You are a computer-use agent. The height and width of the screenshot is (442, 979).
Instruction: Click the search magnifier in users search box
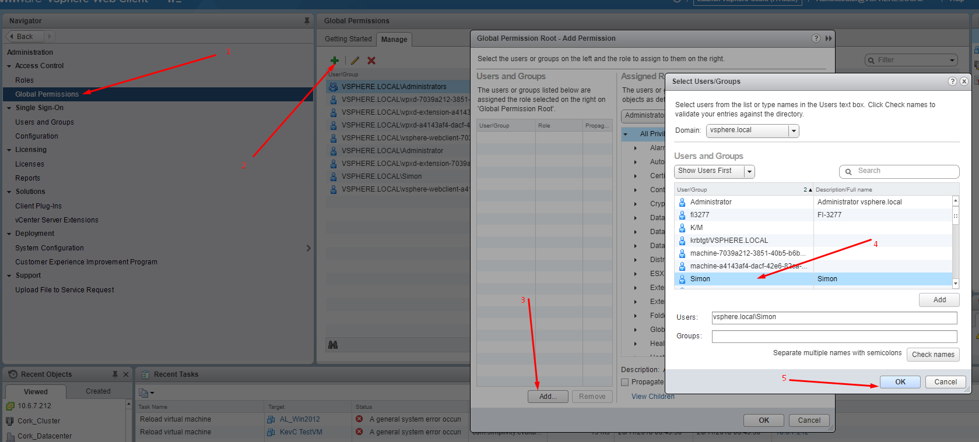pos(848,171)
